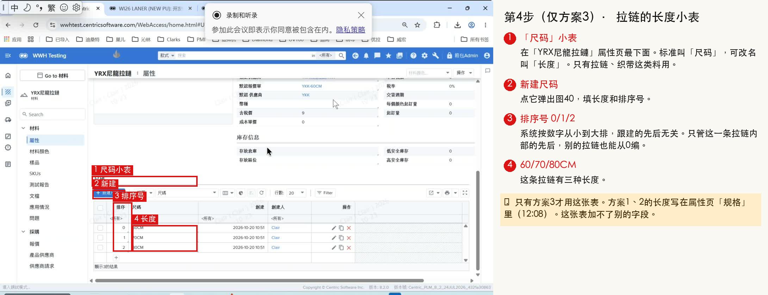Open the 材料顏色 dropdown at top right
The image size is (768, 295).
tap(429, 73)
